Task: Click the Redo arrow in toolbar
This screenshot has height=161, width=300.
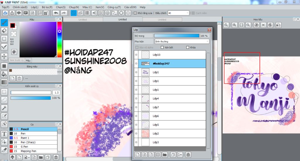Action: coord(64,13)
